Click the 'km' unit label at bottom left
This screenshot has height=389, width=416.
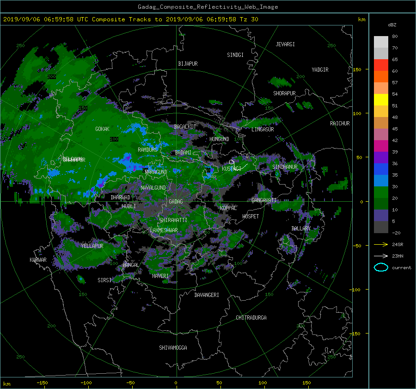click(6, 384)
